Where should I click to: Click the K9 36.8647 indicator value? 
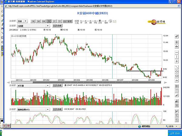tap(69, 109)
